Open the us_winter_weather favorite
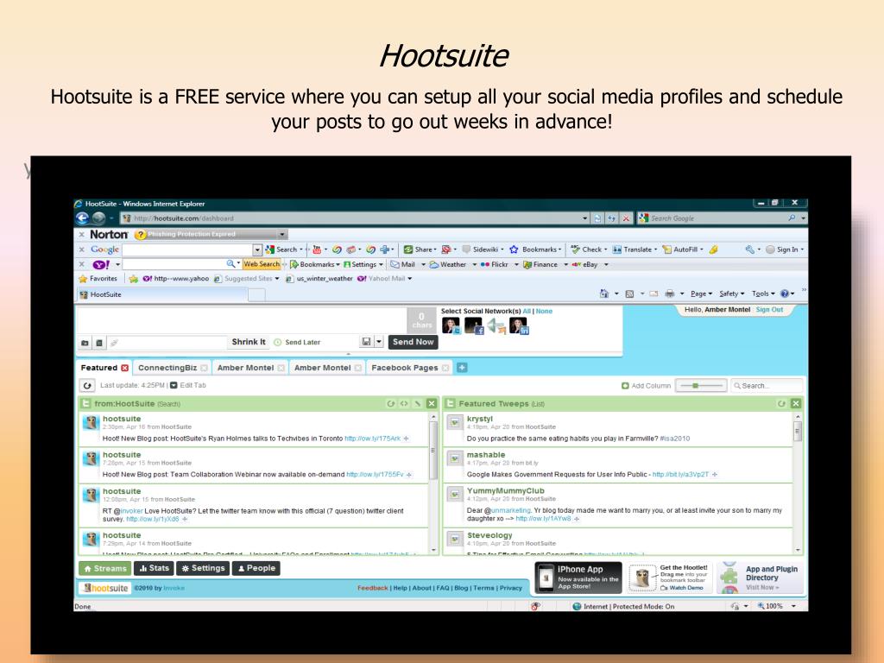This screenshot has height=663, width=884. point(319,279)
